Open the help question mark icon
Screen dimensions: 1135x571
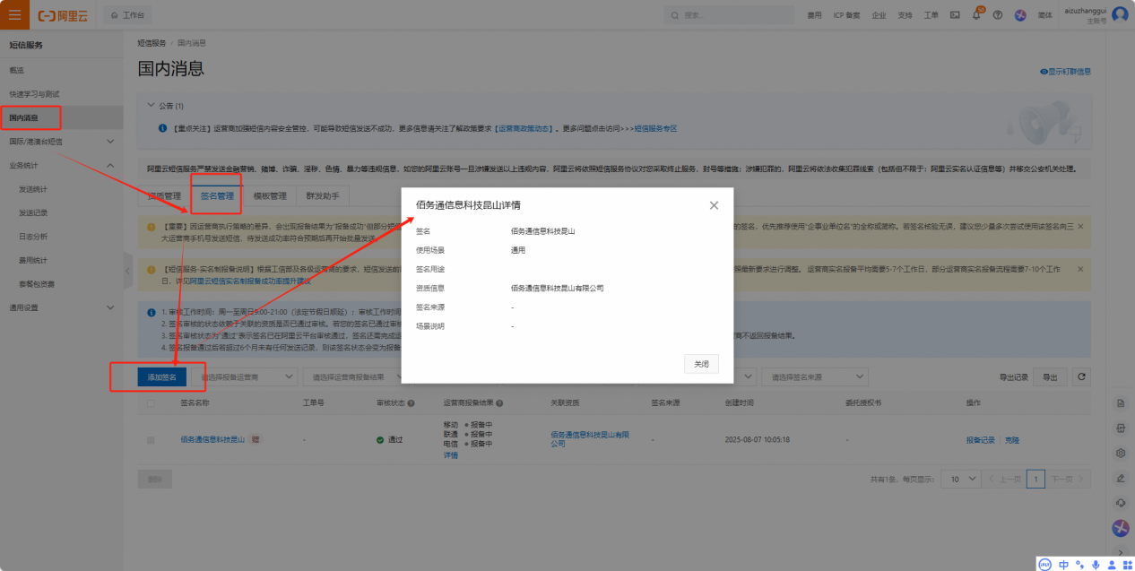pyautogui.click(x=997, y=15)
